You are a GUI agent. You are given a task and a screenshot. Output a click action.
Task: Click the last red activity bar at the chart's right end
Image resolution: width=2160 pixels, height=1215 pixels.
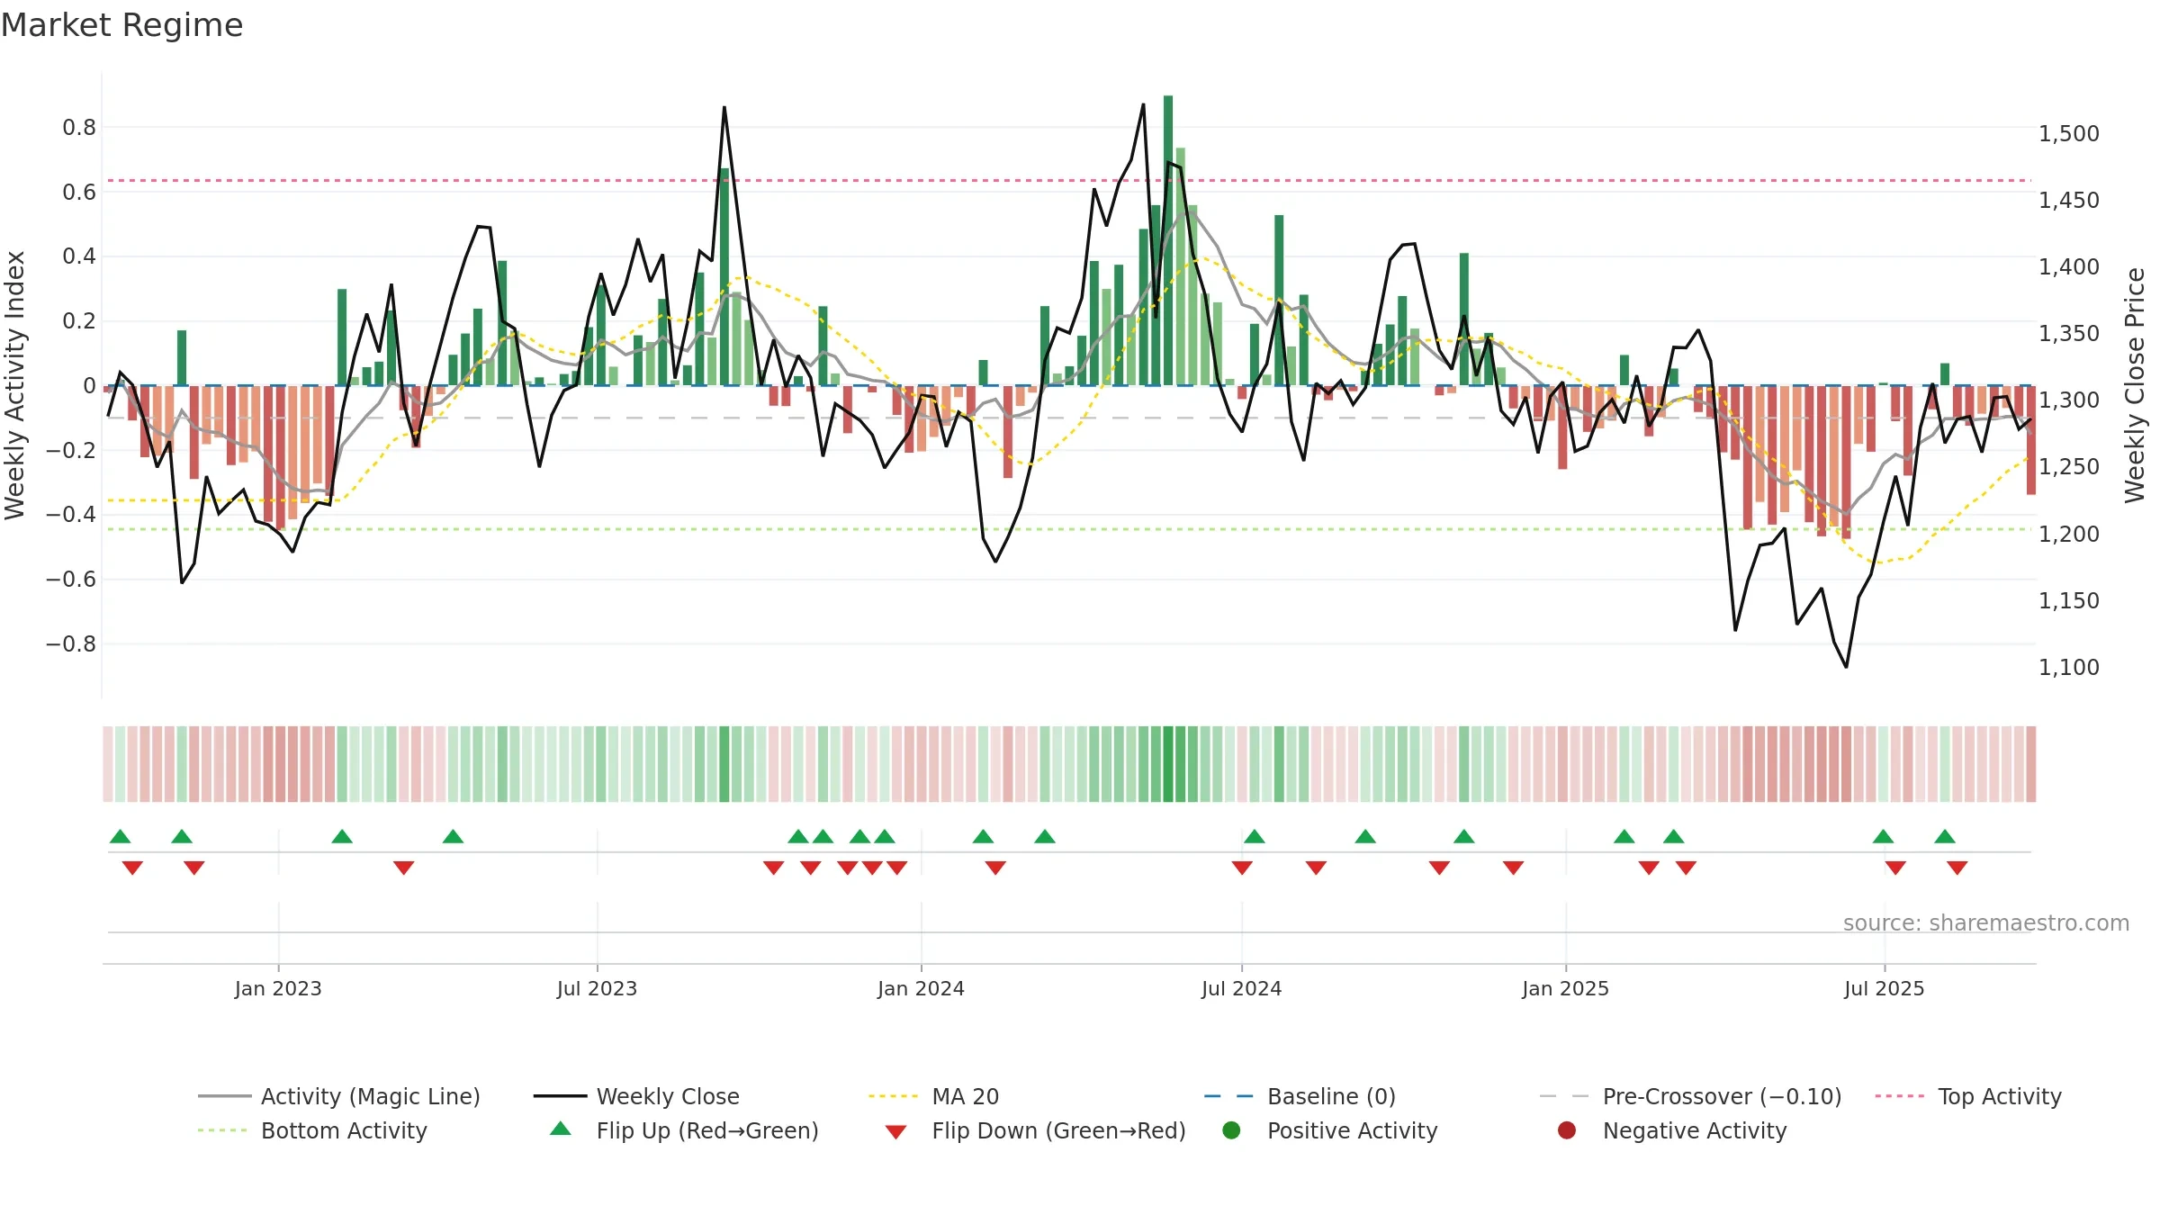pyautogui.click(x=2031, y=440)
